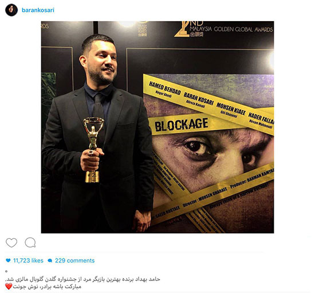This screenshot has height=295, width=315.
Task: Click the small blue heart beside likes count
Action: pos(8,261)
